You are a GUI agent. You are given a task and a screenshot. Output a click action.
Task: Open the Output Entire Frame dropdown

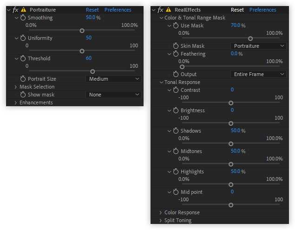(x=258, y=74)
